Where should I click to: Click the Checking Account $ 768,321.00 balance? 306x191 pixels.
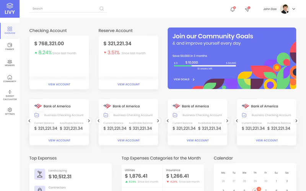49,44
